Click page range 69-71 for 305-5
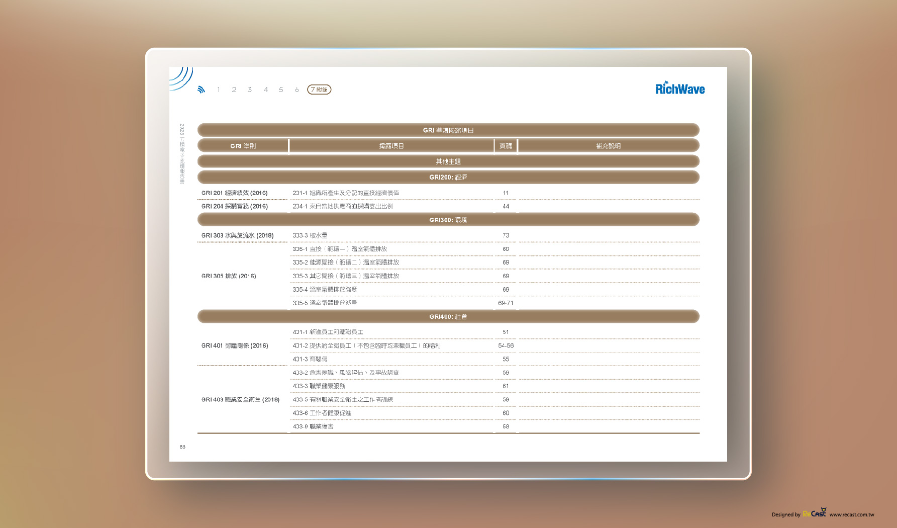897x528 pixels. [506, 303]
